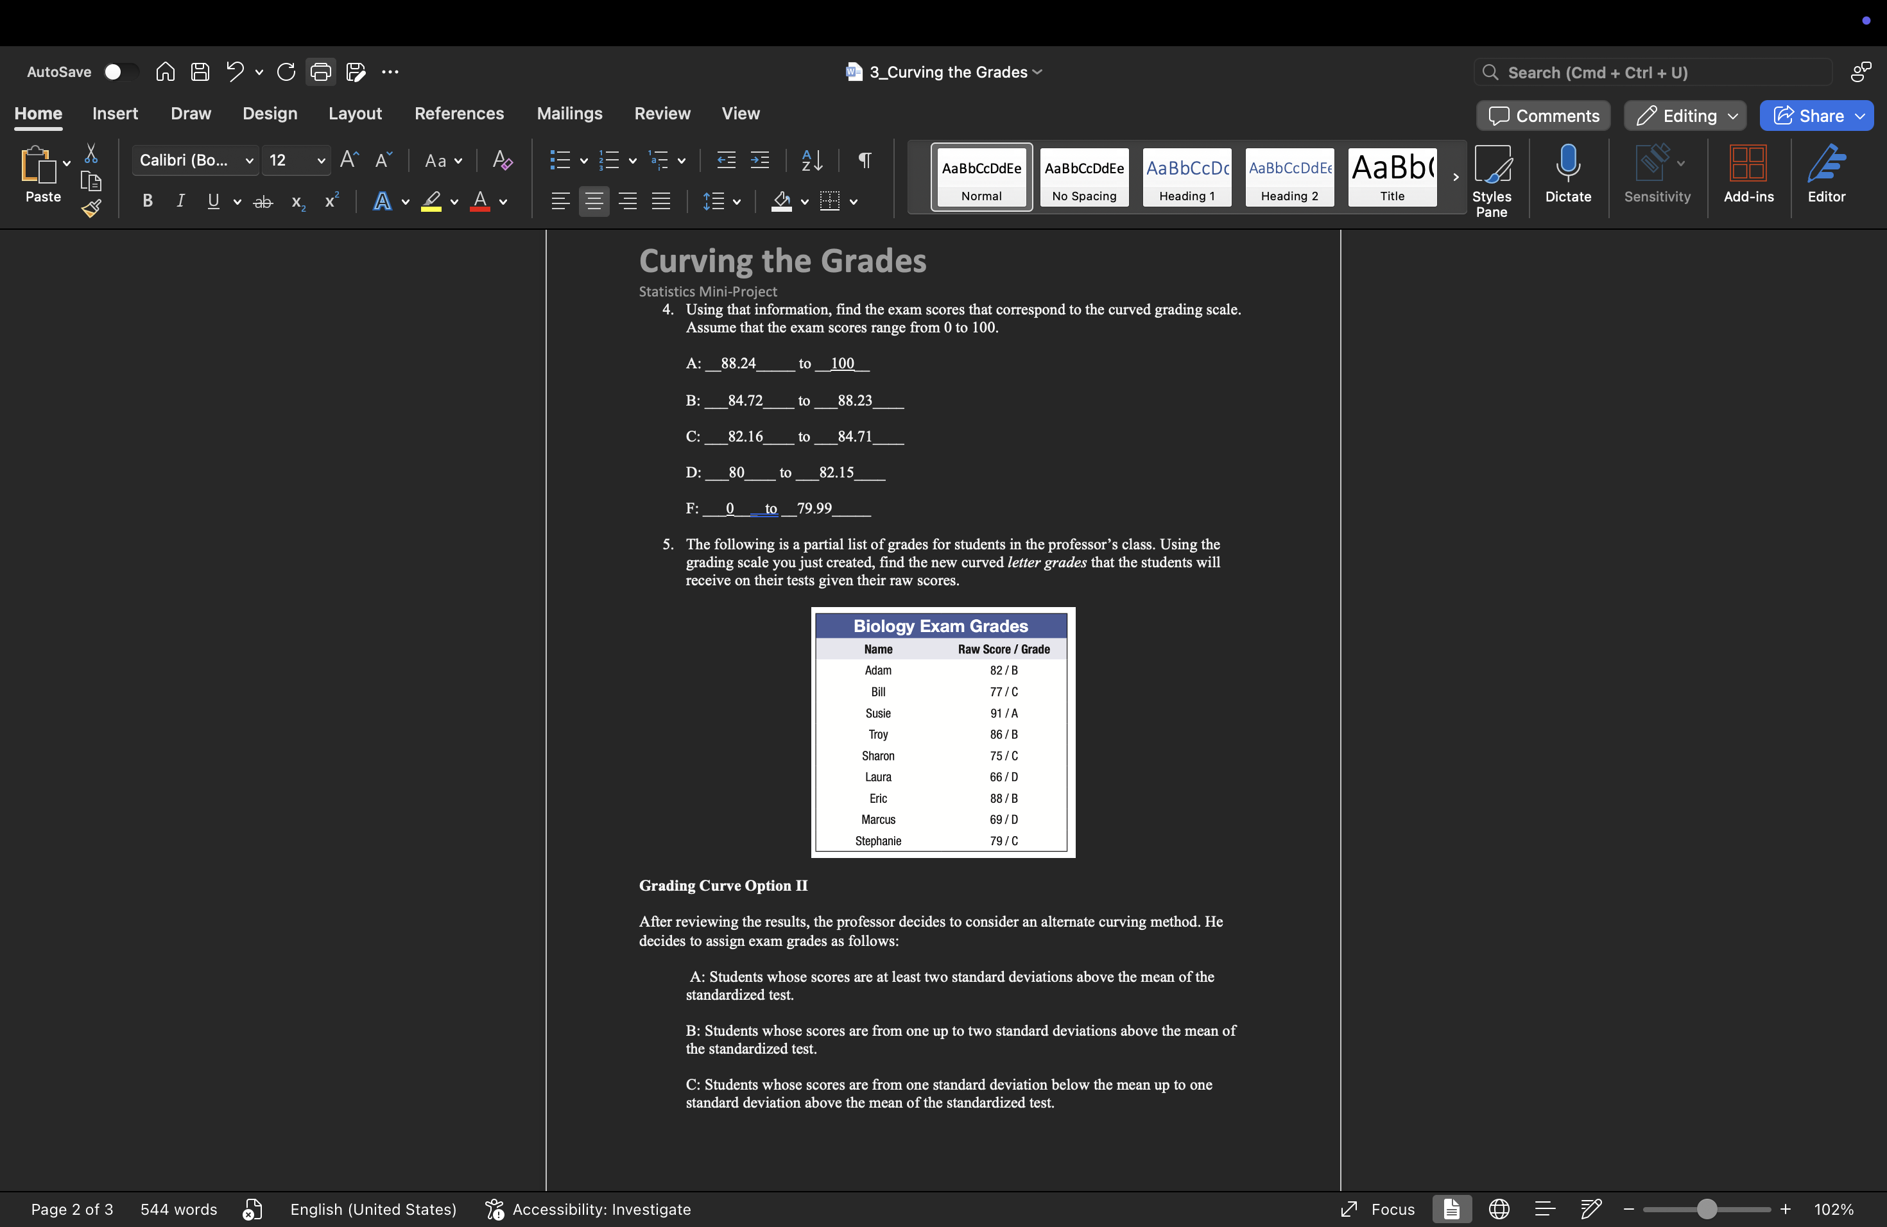
Task: Expand the Editing mode dropdown
Action: pyautogui.click(x=1732, y=116)
